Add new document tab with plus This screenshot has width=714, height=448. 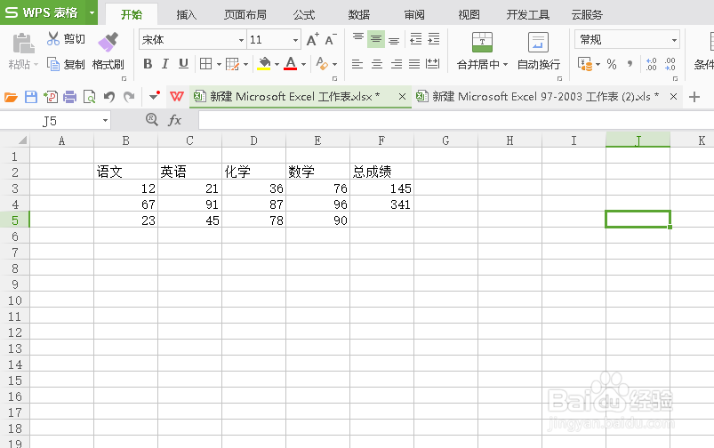[694, 97]
